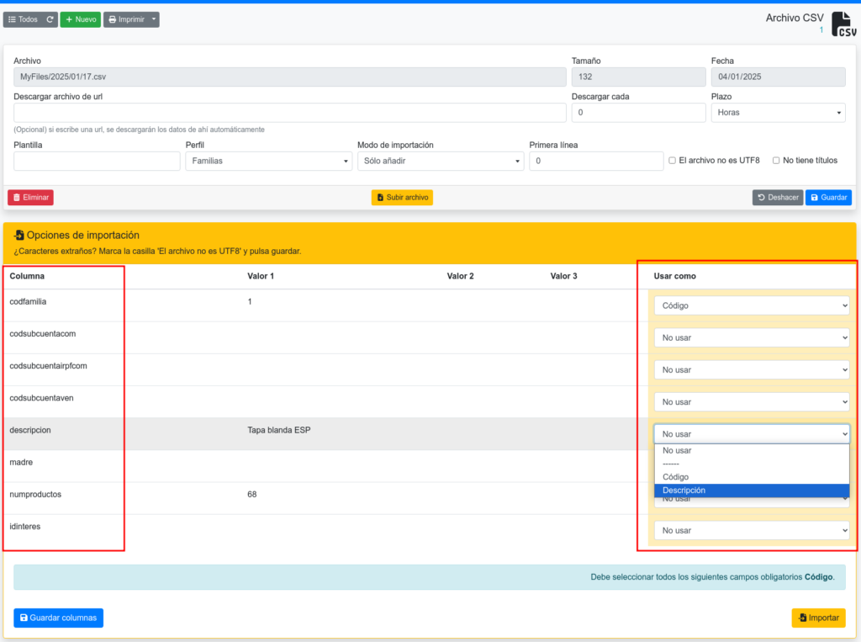861x642 pixels.
Task: Open the Imprimir dropdown caret
Action: pyautogui.click(x=154, y=19)
